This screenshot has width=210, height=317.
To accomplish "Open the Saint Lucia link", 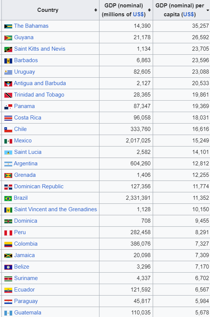I will 28,152.
